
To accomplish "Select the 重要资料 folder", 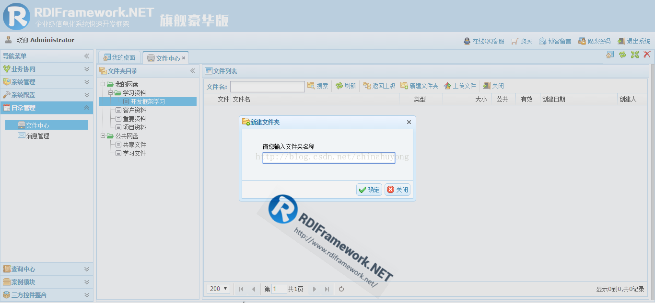I will tap(134, 119).
